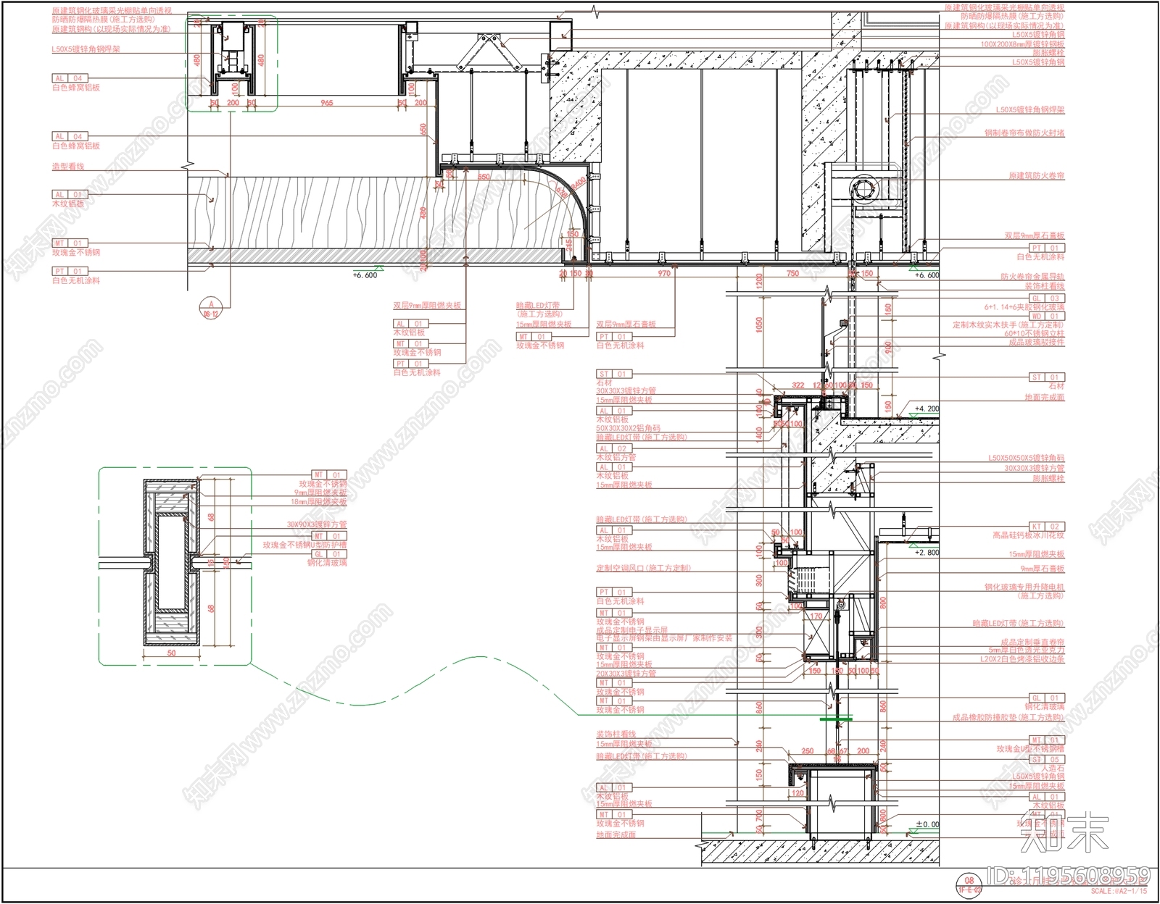1160x904 pixels.
Task: Click the '50X30X30X2铝角码' callout text
Action: coord(629,429)
